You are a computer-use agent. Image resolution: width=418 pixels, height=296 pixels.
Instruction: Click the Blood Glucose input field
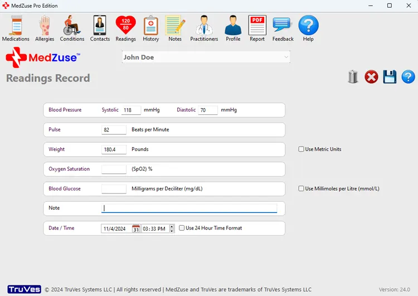click(x=114, y=189)
